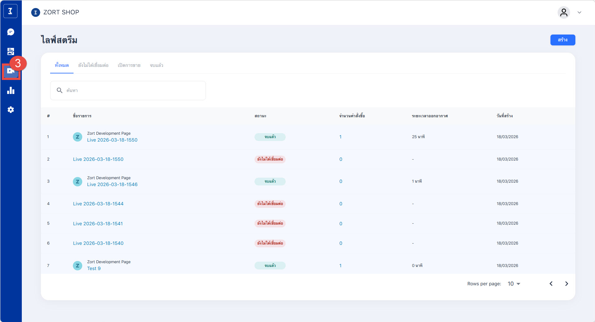This screenshot has width=595, height=322.
Task: Open the livestream video sidebar icon
Action: (x=11, y=71)
